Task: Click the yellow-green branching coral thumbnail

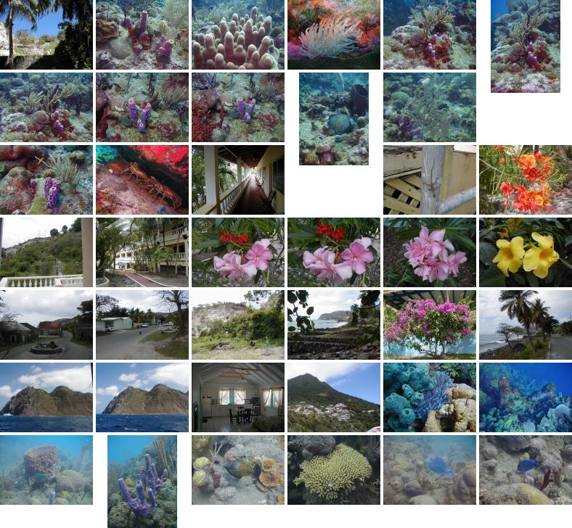Action: point(334,470)
